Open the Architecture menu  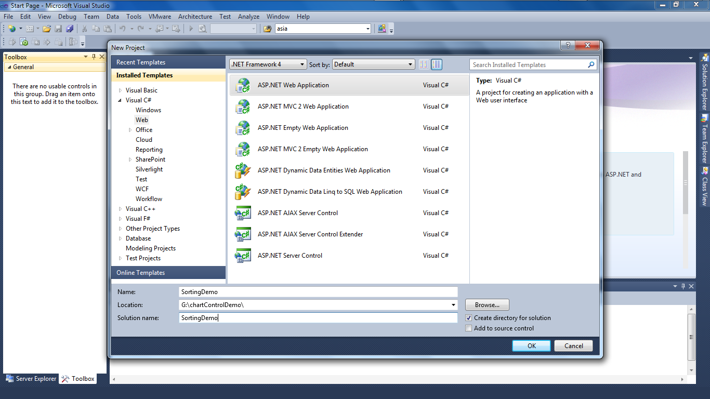(x=195, y=17)
